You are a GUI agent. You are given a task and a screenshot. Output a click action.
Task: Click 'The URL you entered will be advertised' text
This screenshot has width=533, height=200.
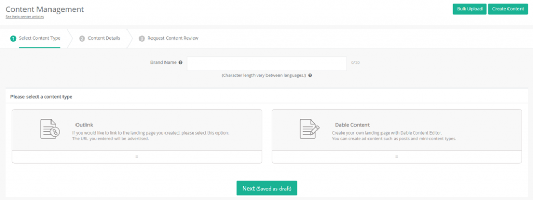[x=111, y=139]
